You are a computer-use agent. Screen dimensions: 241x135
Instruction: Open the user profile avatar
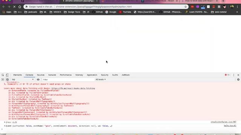[232, 7]
